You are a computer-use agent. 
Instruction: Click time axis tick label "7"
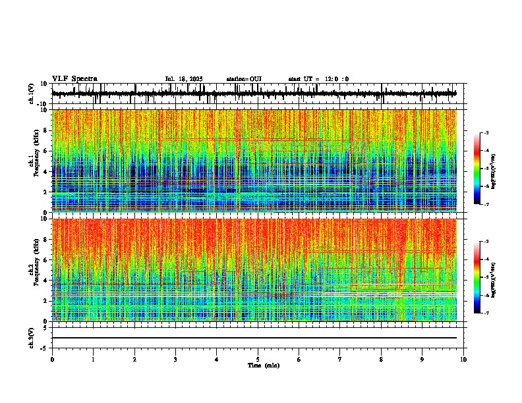coord(340,360)
